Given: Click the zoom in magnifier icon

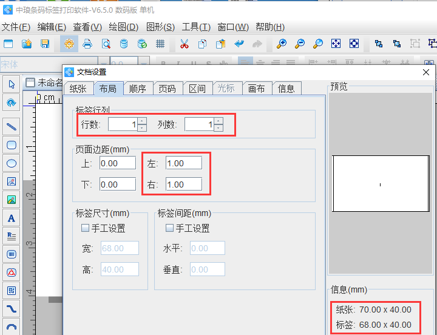Looking at the screenshot, I should point(281,44).
